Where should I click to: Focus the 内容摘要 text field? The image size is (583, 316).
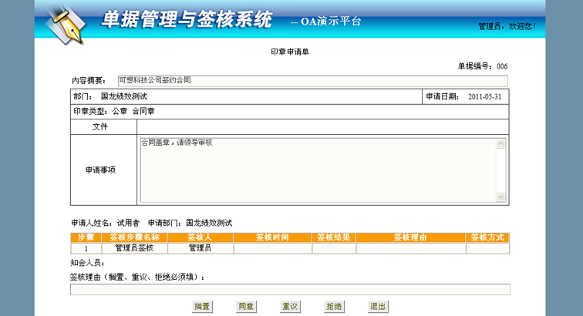coord(312,80)
